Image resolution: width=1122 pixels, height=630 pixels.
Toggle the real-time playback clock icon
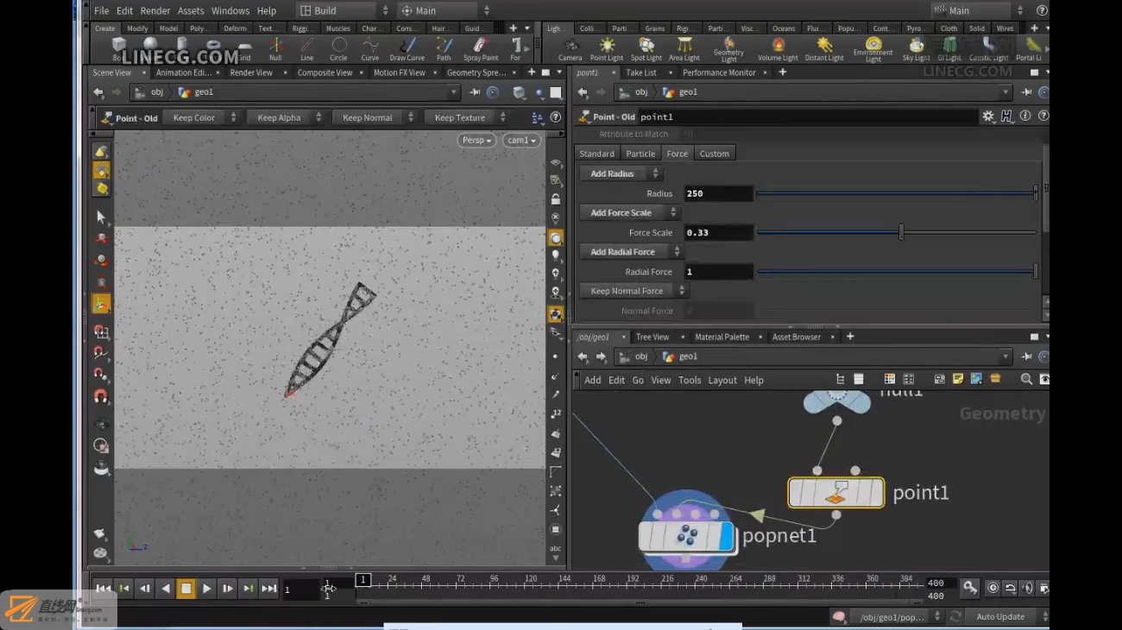tap(993, 589)
